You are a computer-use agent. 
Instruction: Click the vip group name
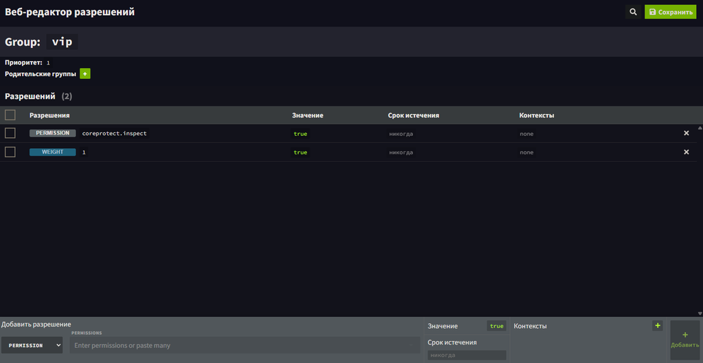tap(62, 42)
